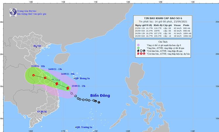Click the Vmax column header
The height and width of the screenshot is (132, 219).
[177, 26]
